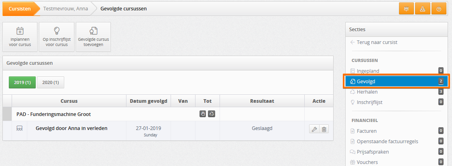
Task: Switch to the 2020 (1) year tab
Action: tap(51, 82)
